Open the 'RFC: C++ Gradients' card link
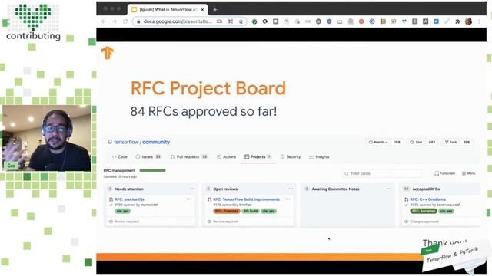492x276 pixels. pyautogui.click(x=427, y=199)
